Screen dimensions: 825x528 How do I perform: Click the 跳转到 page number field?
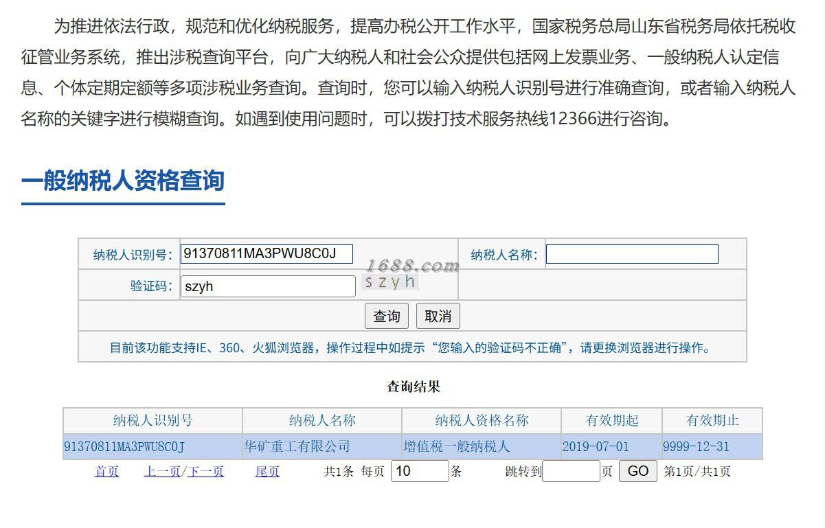[571, 471]
